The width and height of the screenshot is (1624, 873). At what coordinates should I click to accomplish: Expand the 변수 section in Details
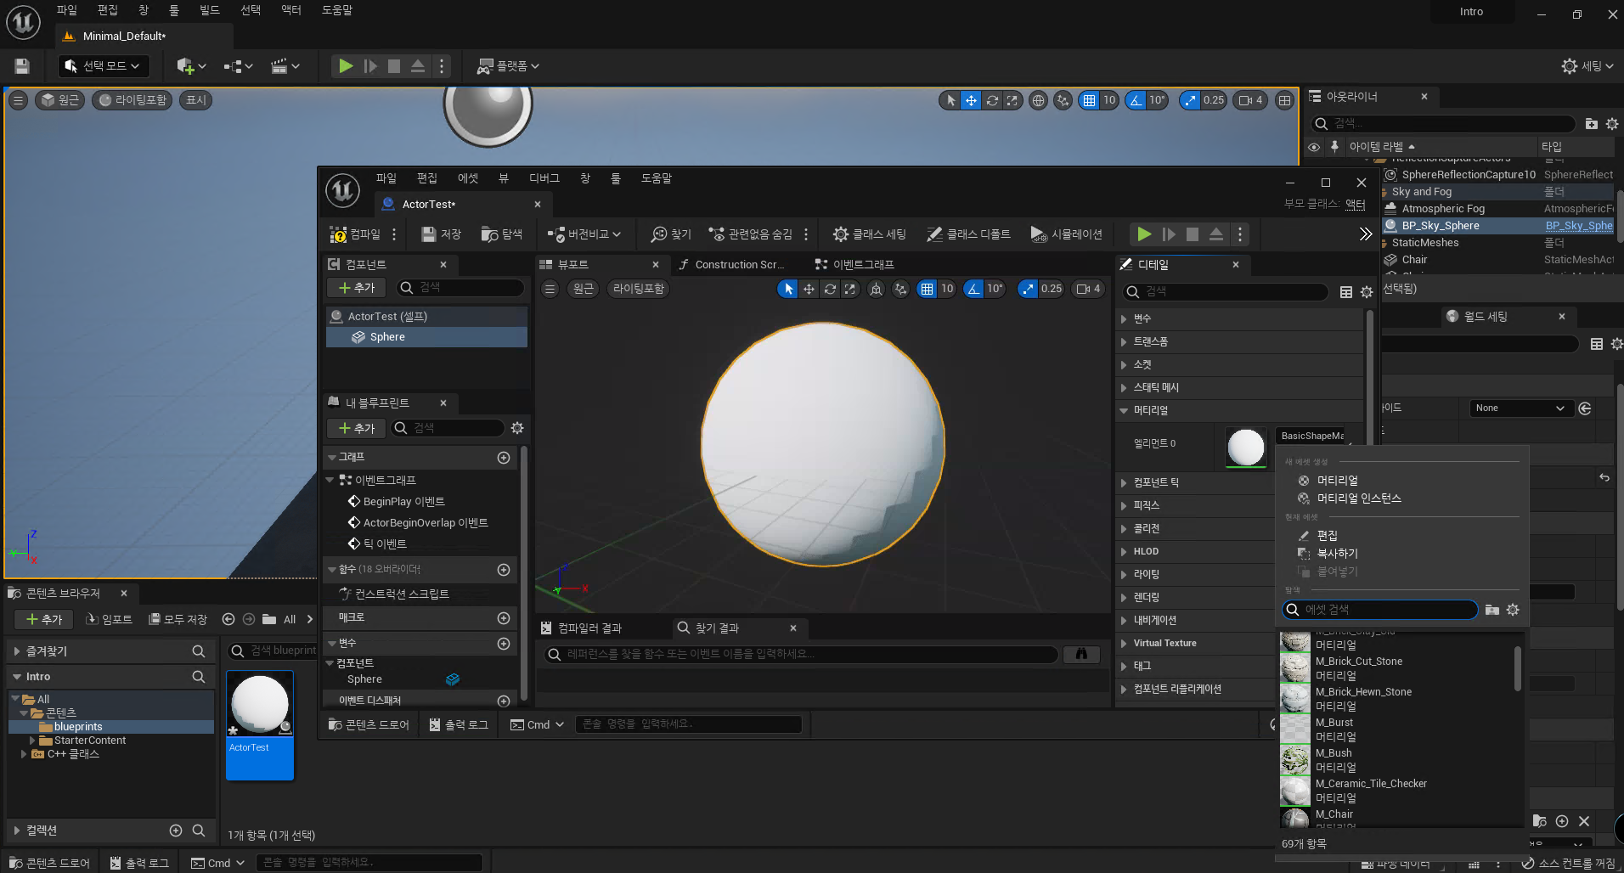[1125, 319]
